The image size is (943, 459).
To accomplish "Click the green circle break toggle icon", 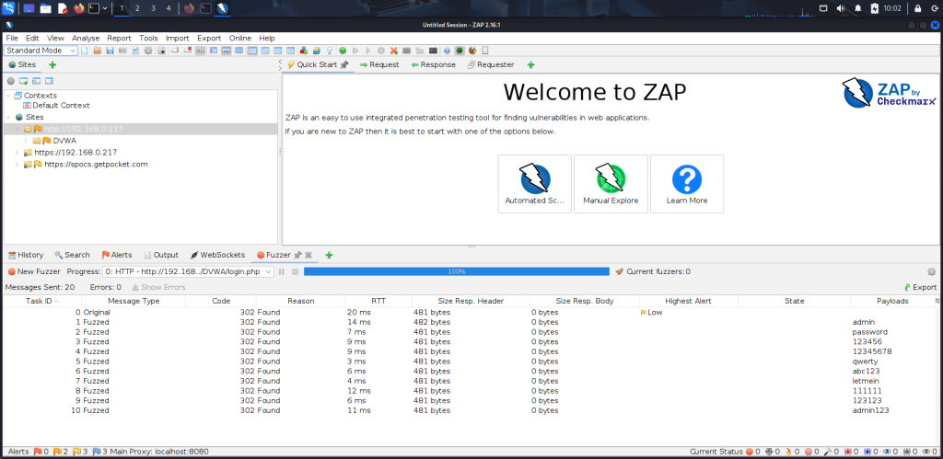I will (x=343, y=51).
